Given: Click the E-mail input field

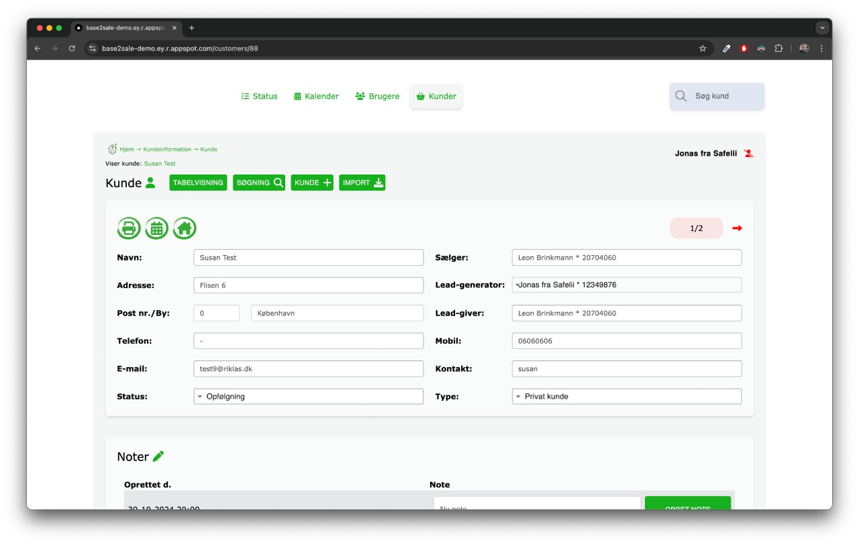Looking at the screenshot, I should (x=308, y=368).
